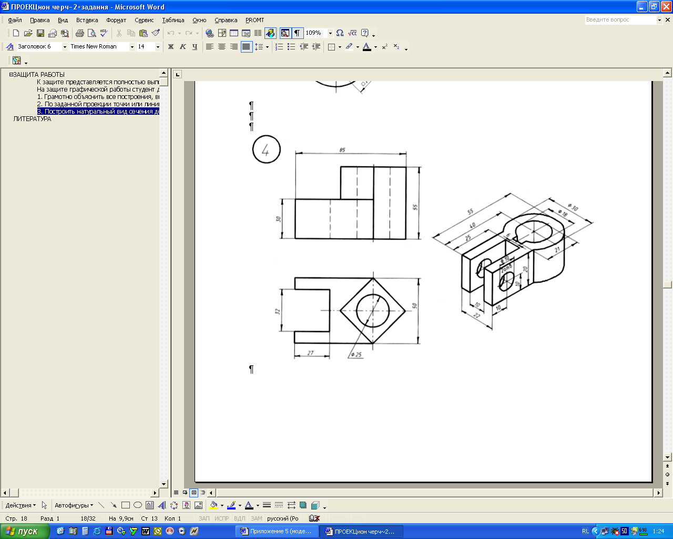Open the borders dropdown arrow
Image resolution: width=673 pixels, height=539 pixels.
coord(340,47)
